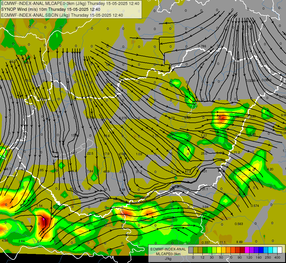286x263 pixels.
Task: Click the 25.0 value on the map
Action: [x=204, y=153]
